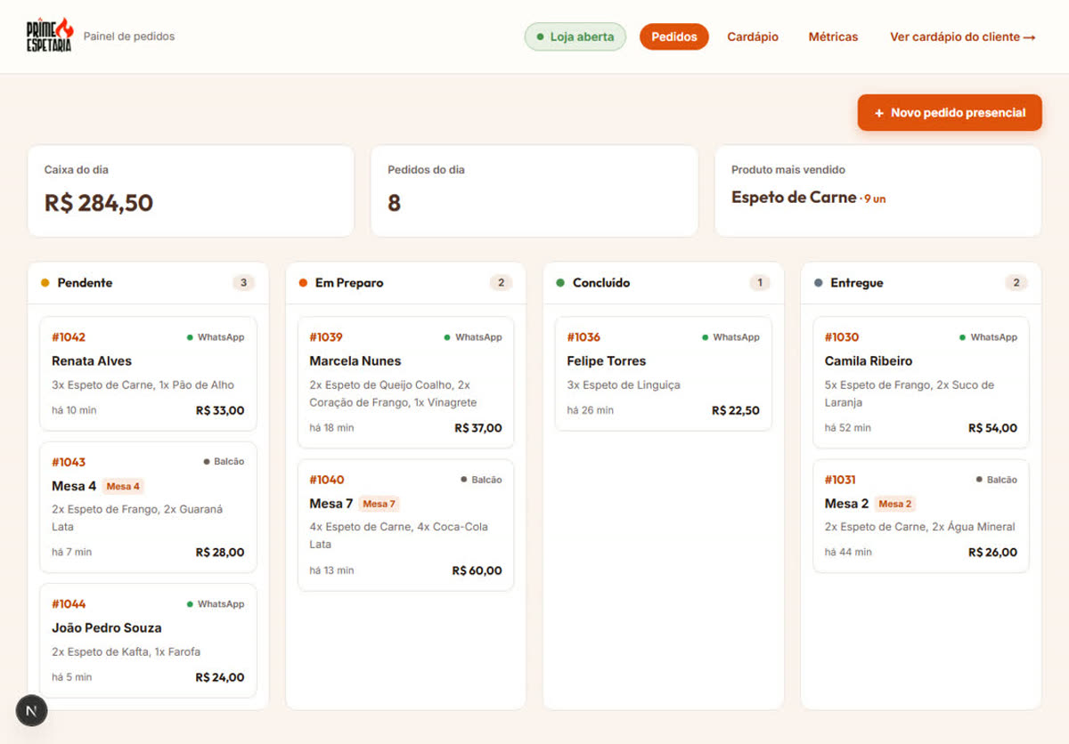Click the Entregue column header
Screen dimensions: 1069x744
pos(921,283)
